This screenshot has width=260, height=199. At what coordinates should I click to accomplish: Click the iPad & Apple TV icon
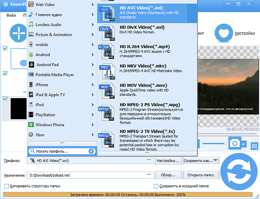tap(31, 95)
